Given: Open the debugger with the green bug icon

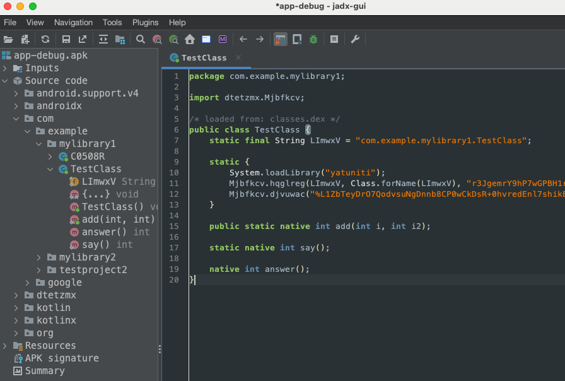Looking at the screenshot, I should pyautogui.click(x=313, y=39).
